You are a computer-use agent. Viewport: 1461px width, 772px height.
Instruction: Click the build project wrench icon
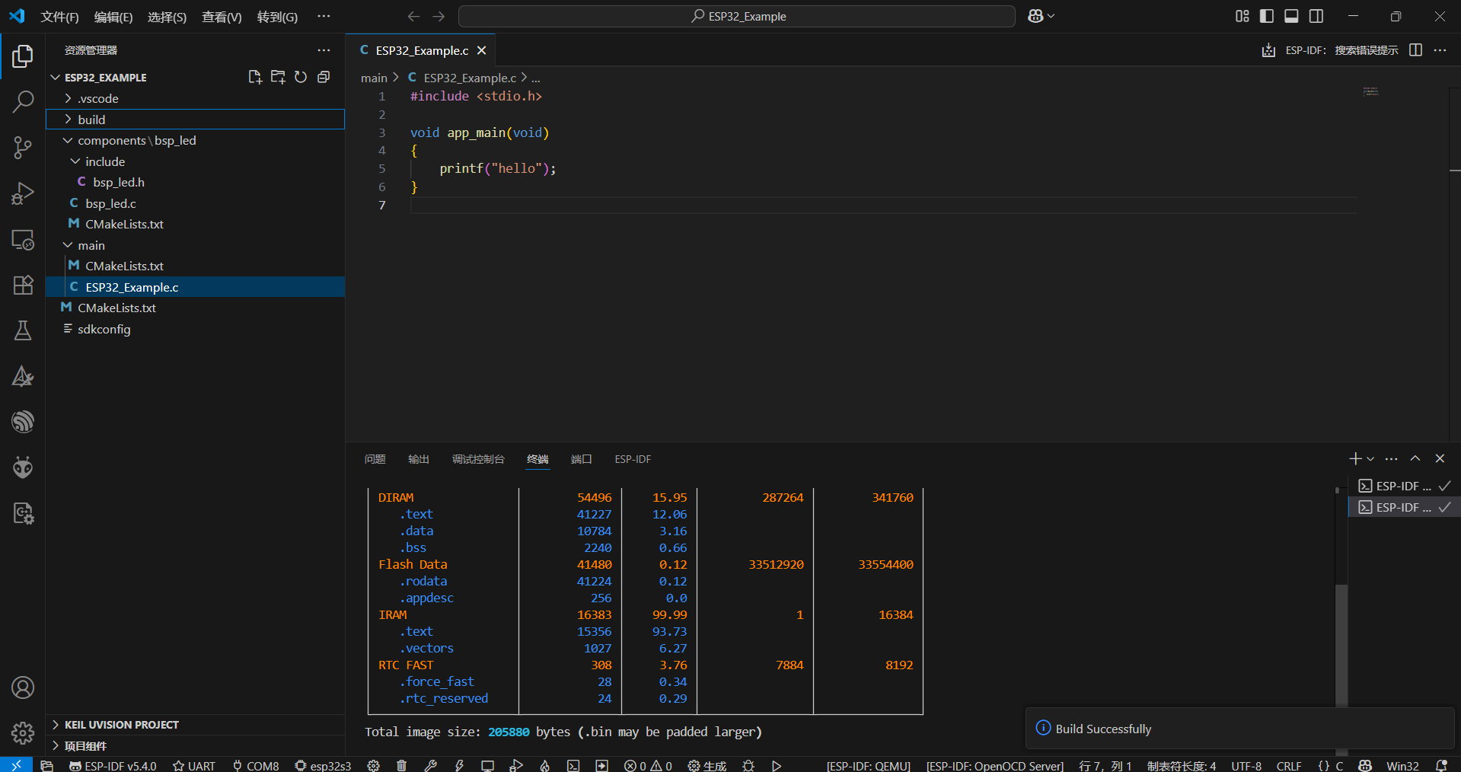point(430,765)
